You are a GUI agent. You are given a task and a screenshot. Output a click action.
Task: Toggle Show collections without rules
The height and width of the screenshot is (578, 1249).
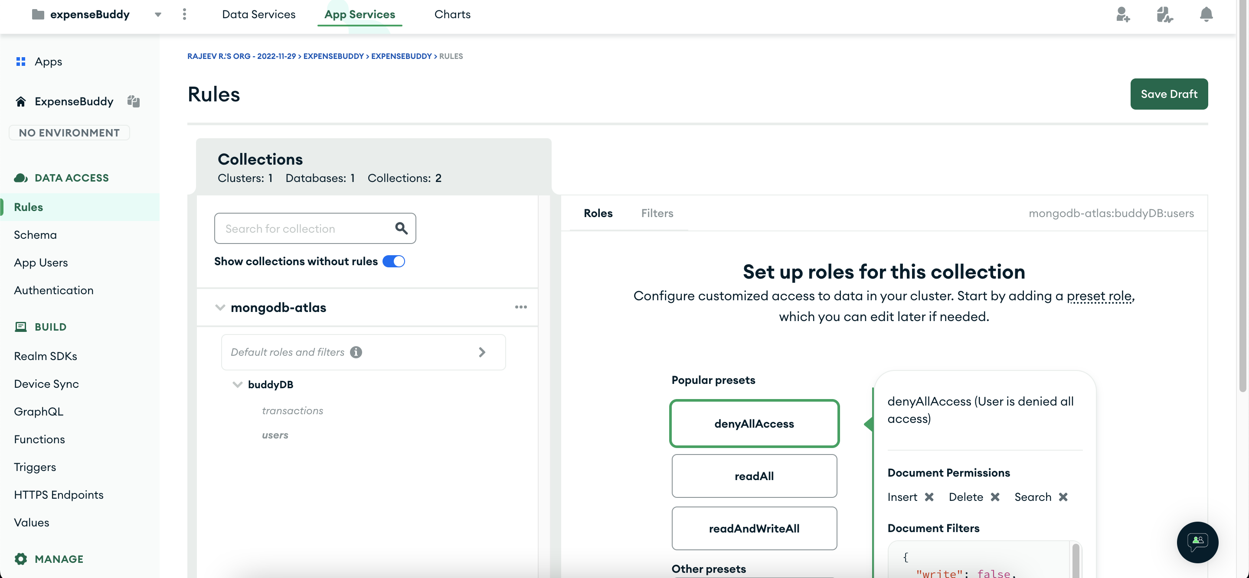[x=393, y=261]
